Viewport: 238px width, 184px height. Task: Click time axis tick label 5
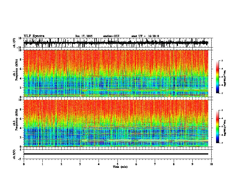pos(117,164)
